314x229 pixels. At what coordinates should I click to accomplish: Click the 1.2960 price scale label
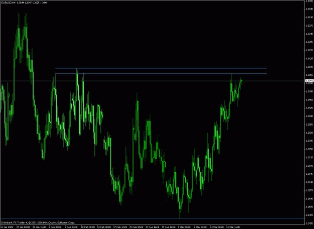click(x=309, y=100)
